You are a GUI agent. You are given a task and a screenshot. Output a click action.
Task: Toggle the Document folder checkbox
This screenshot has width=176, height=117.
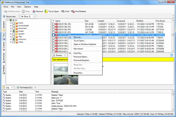click(x=14, y=28)
